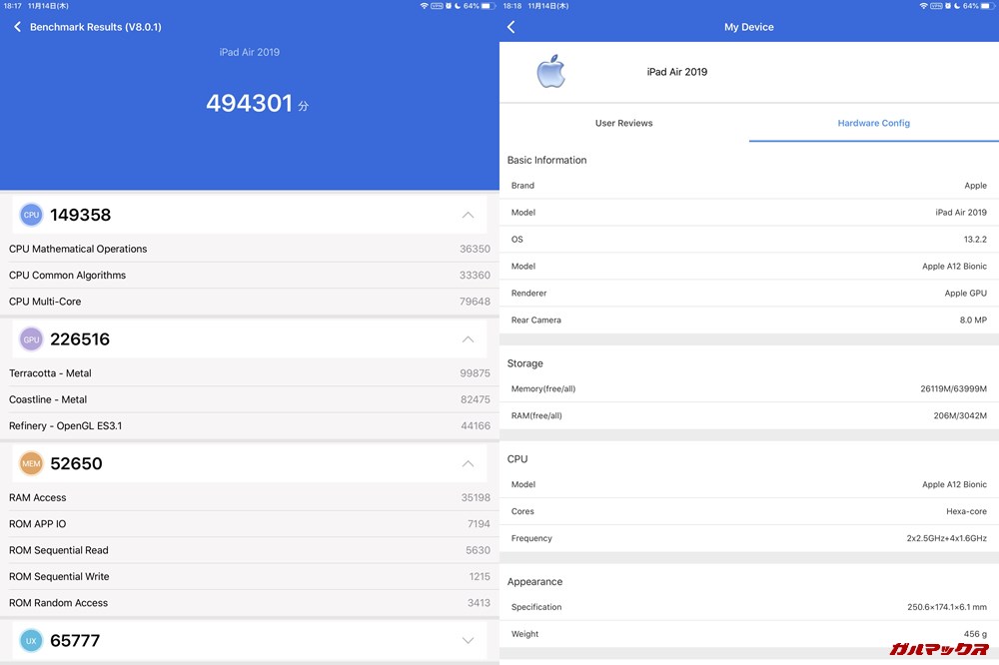Tap the Apple logo above iPad Air 2019
This screenshot has height=665, width=999.
(x=550, y=71)
